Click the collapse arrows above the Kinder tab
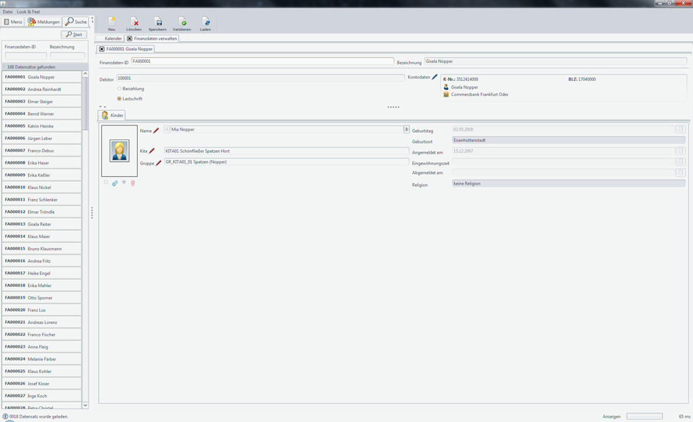 (x=103, y=107)
